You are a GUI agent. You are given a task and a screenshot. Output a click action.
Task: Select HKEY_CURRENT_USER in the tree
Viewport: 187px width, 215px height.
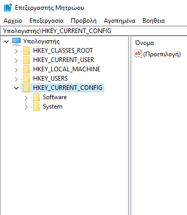tap(64, 60)
